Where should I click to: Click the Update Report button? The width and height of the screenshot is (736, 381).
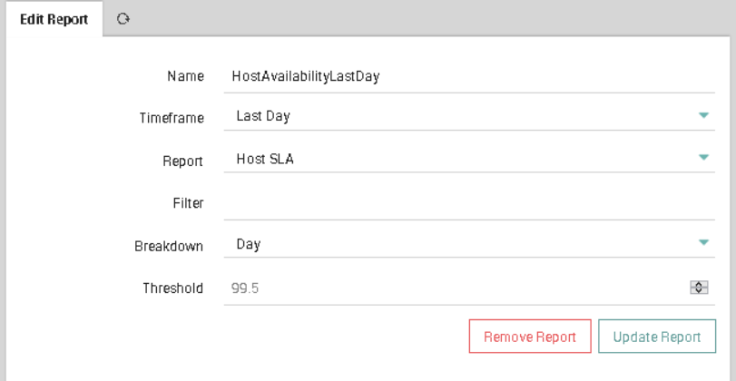point(657,337)
